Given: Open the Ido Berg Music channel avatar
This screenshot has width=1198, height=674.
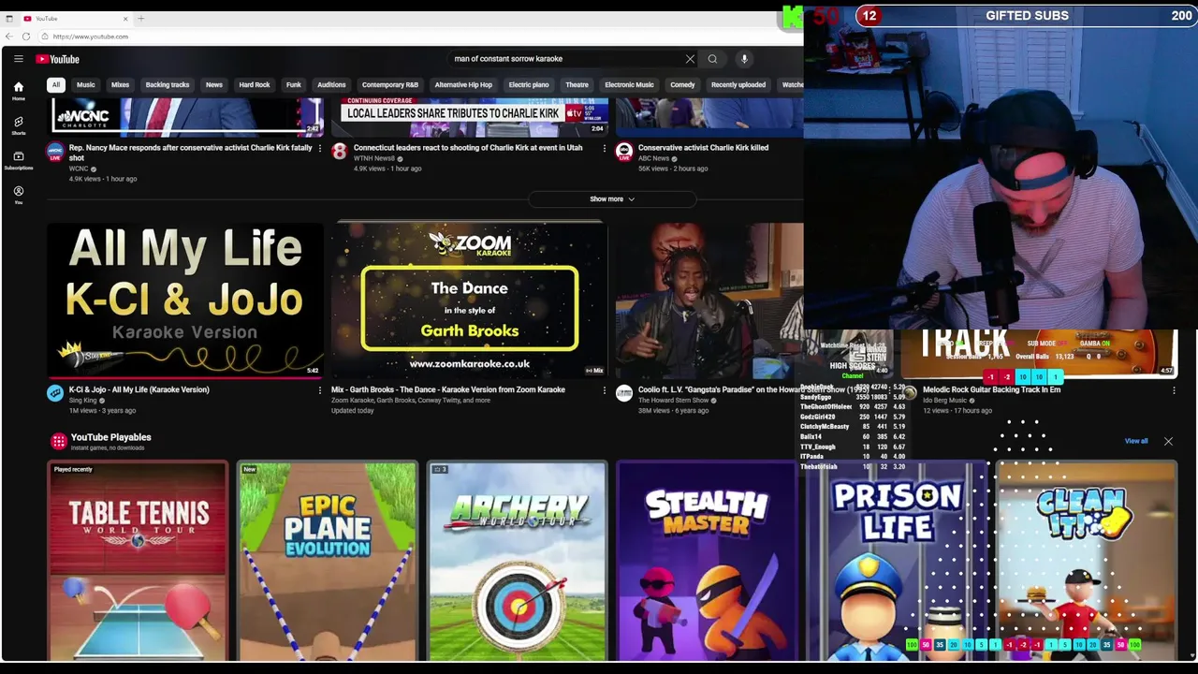Looking at the screenshot, I should [909, 393].
